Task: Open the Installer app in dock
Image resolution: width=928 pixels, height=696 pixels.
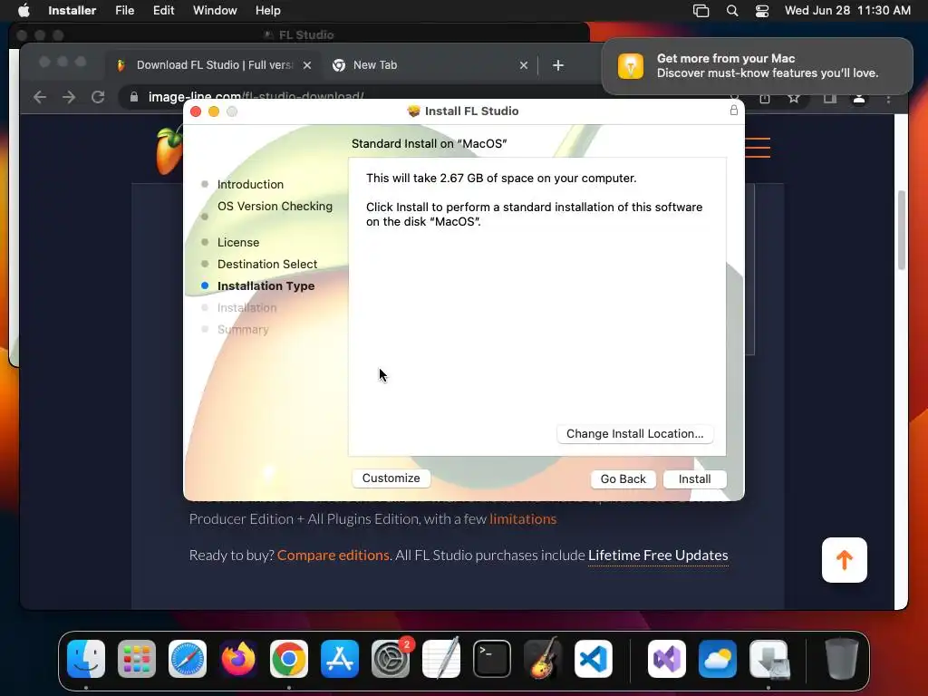Action: 768,659
